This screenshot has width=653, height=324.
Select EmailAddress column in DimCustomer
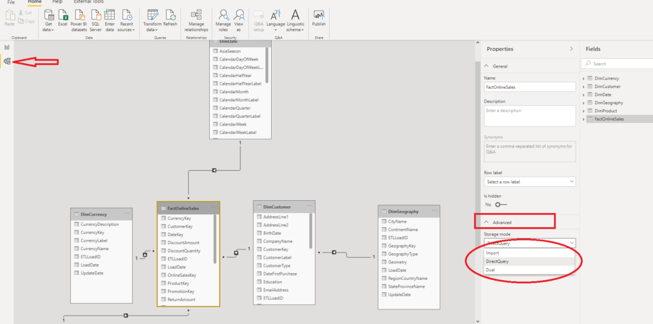point(275,290)
